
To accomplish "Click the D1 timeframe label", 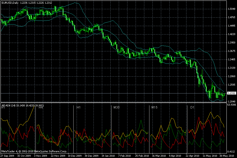I will tap(192, 107).
